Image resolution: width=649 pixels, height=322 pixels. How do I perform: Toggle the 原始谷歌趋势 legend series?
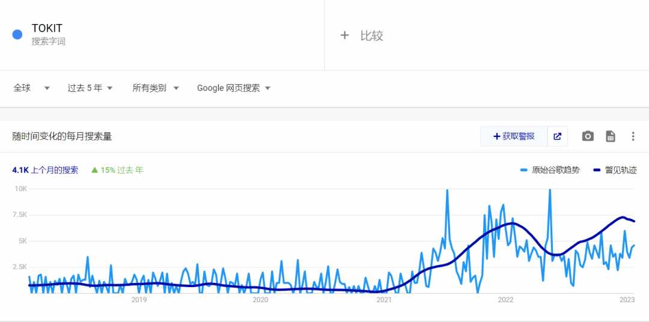[x=550, y=170]
